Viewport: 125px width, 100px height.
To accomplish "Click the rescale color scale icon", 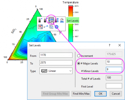I will pos(57,20).
